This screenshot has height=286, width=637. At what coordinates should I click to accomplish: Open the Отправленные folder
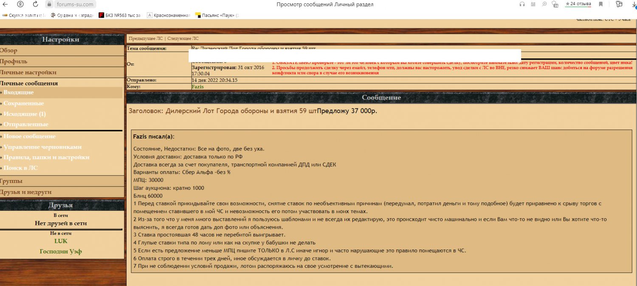26,125
